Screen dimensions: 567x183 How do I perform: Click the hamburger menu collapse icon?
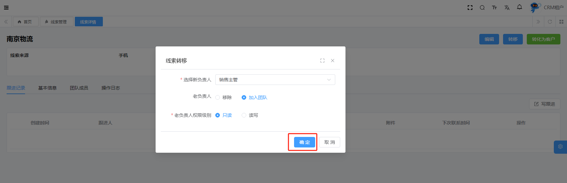pos(6,8)
